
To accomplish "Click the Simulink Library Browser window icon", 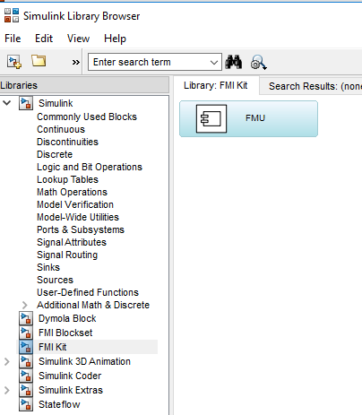I will (x=12, y=15).
